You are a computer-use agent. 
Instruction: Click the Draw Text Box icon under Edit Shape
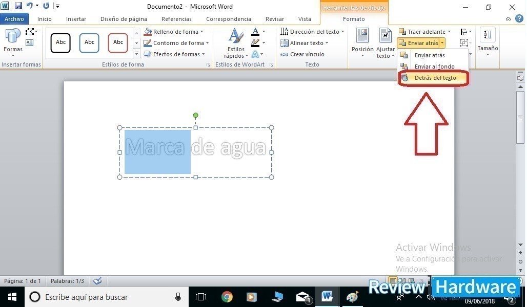[30, 42]
